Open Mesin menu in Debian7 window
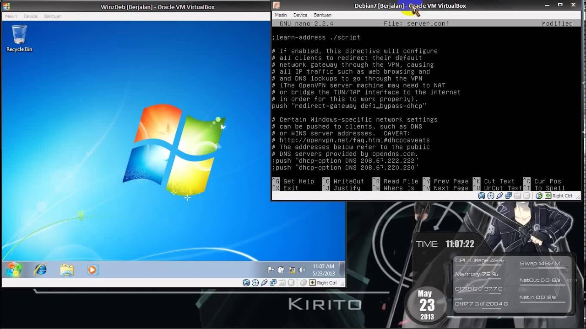This screenshot has height=329, width=586. [x=281, y=15]
